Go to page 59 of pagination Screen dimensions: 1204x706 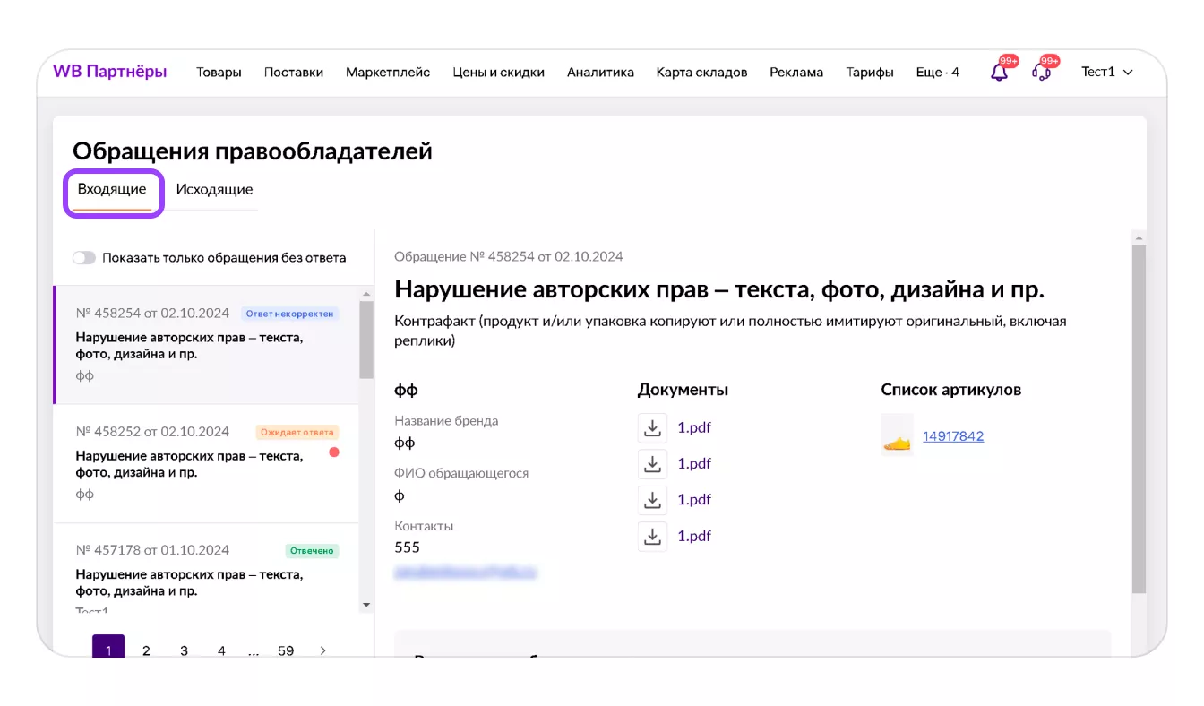[286, 651]
